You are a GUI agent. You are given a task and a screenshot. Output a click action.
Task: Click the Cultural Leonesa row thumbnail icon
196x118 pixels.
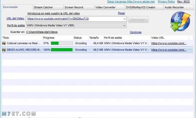tap(4, 43)
